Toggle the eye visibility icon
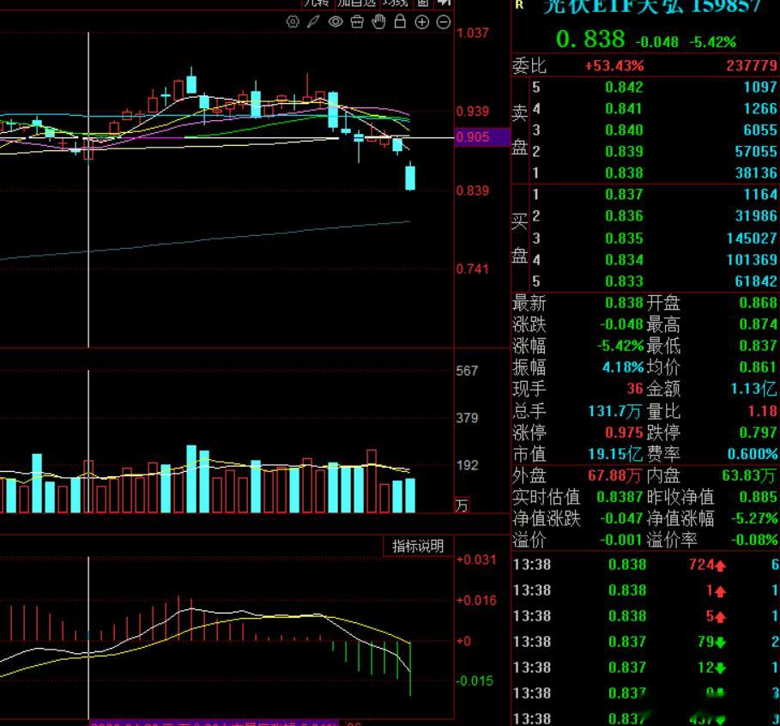This screenshot has width=780, height=726. tap(336, 22)
